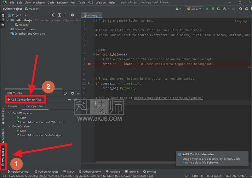Click the No interpreter status widget
The width and height of the screenshot is (252, 178).
pyautogui.click(x=236, y=176)
